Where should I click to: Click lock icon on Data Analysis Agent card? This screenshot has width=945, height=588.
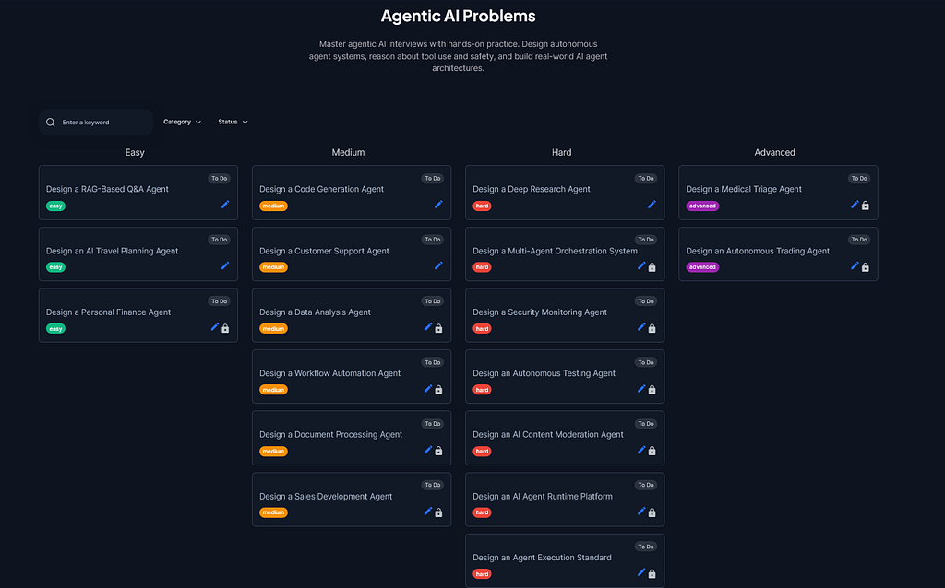[x=438, y=329]
